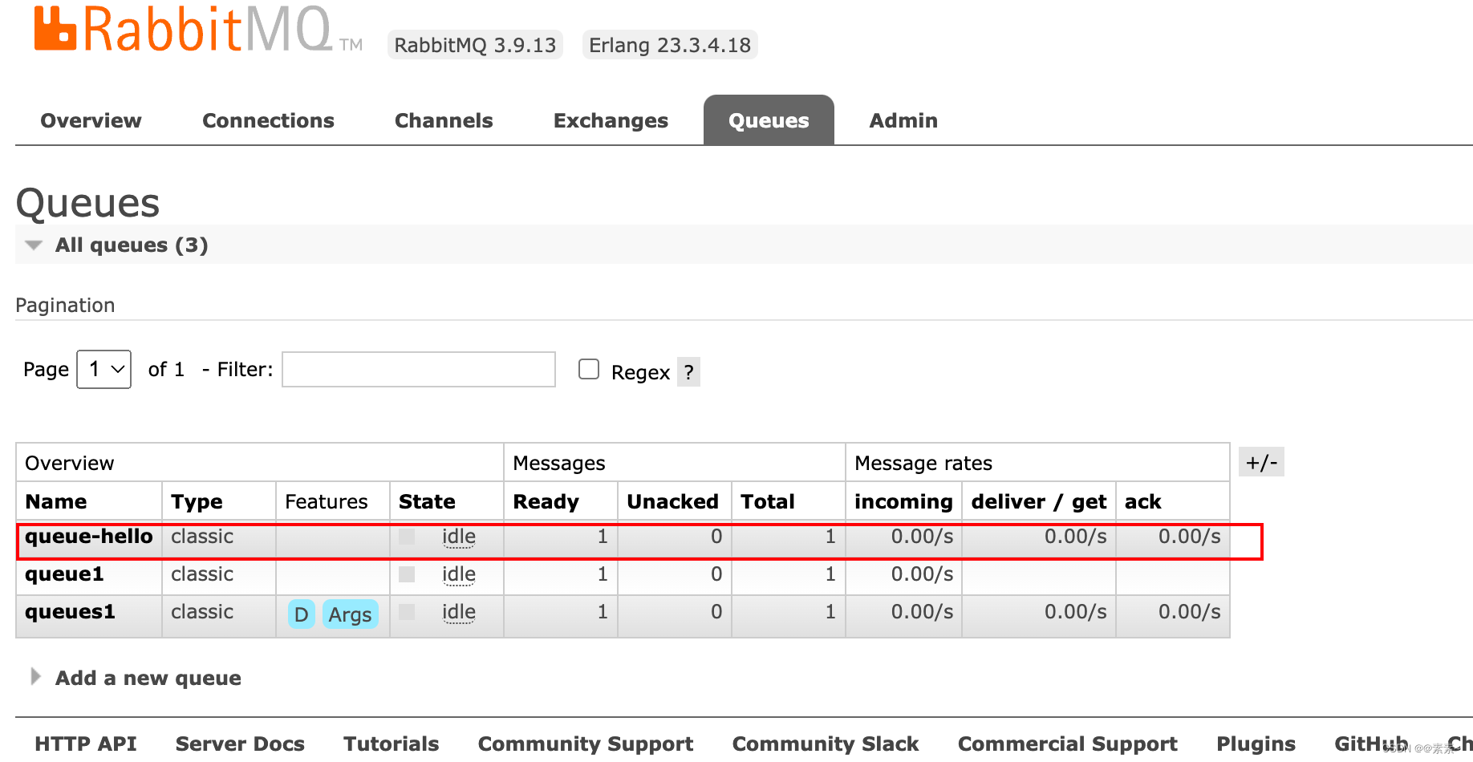Viewport: 1473px width, 762px height.
Task: Click the Message rates group header
Action: (x=923, y=464)
